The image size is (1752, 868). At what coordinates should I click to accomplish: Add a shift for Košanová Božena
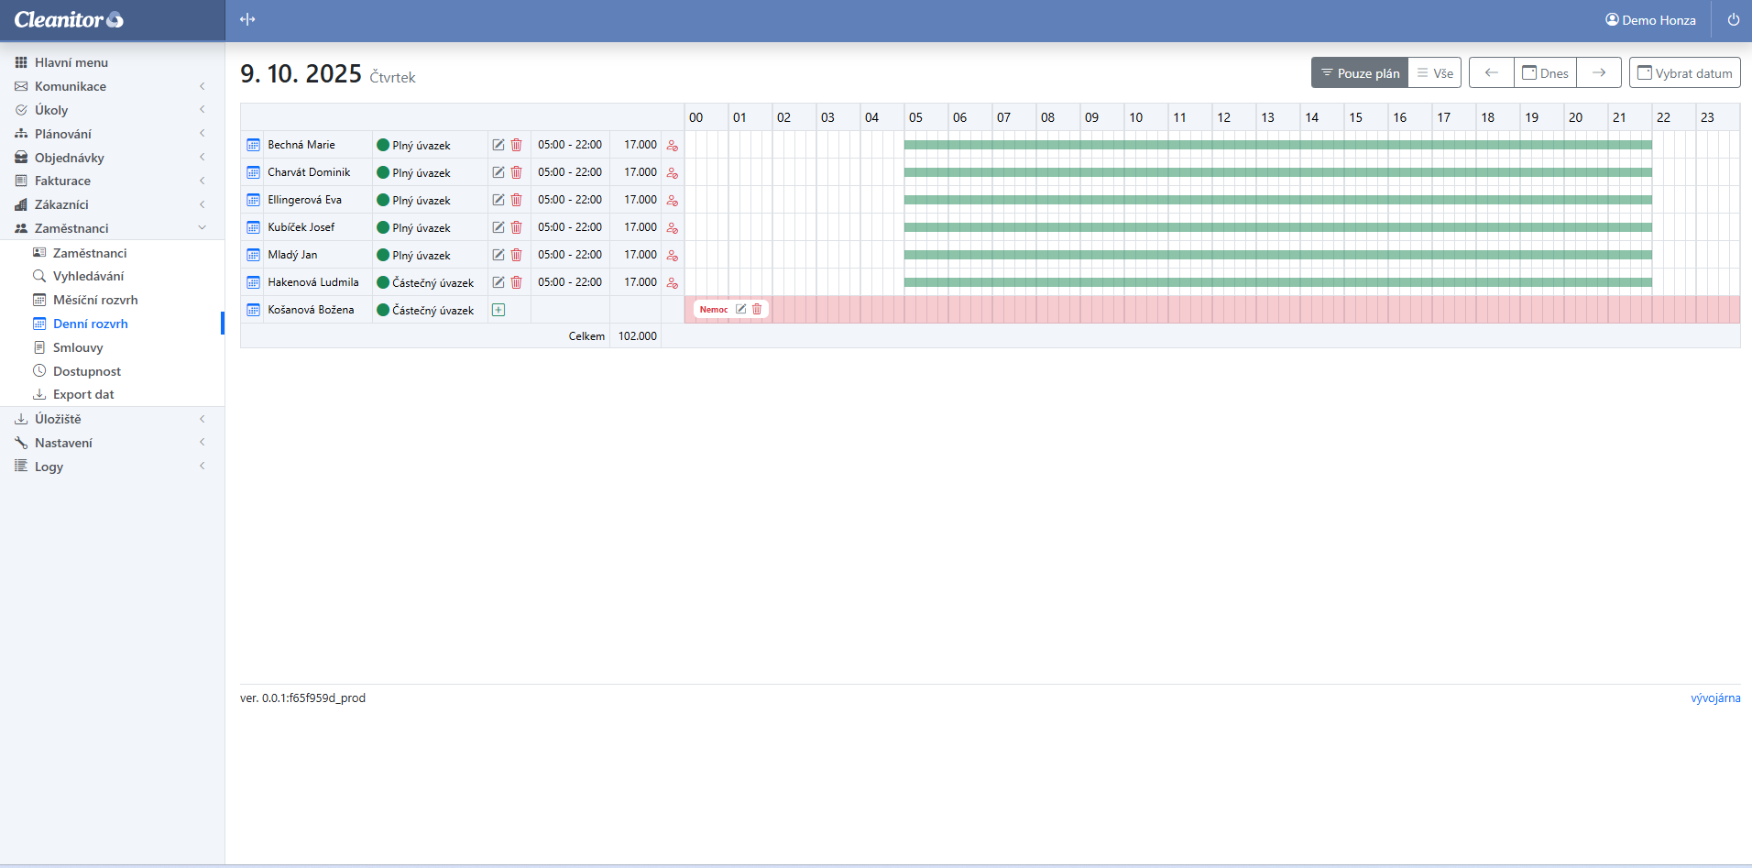(x=498, y=310)
